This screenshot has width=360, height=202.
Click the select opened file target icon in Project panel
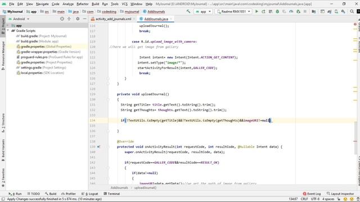(62, 19)
